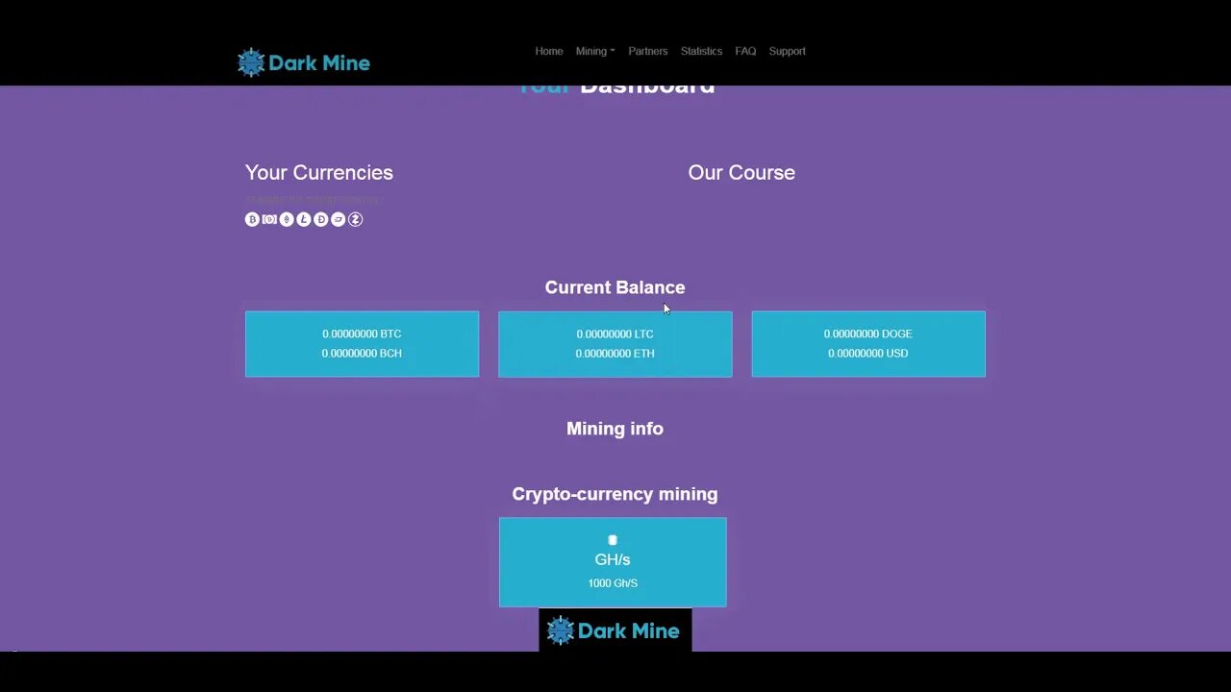1231x692 pixels.
Task: Open the Support page
Action: click(788, 51)
